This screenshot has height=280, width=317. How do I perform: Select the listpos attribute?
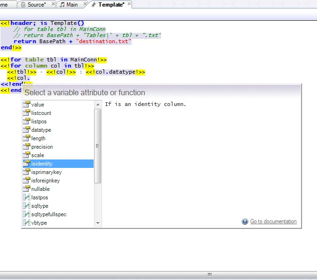58,121
